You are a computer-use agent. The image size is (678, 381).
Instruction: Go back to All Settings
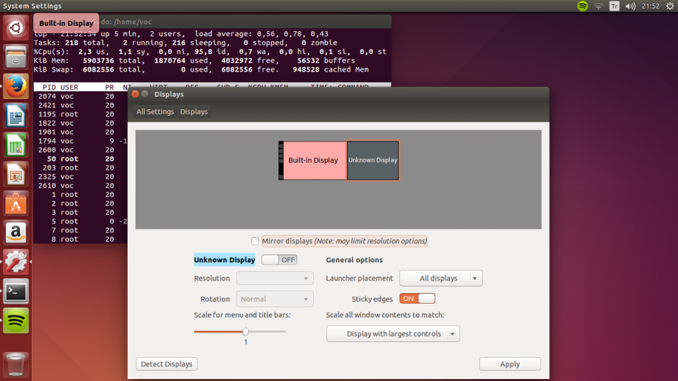[155, 112]
